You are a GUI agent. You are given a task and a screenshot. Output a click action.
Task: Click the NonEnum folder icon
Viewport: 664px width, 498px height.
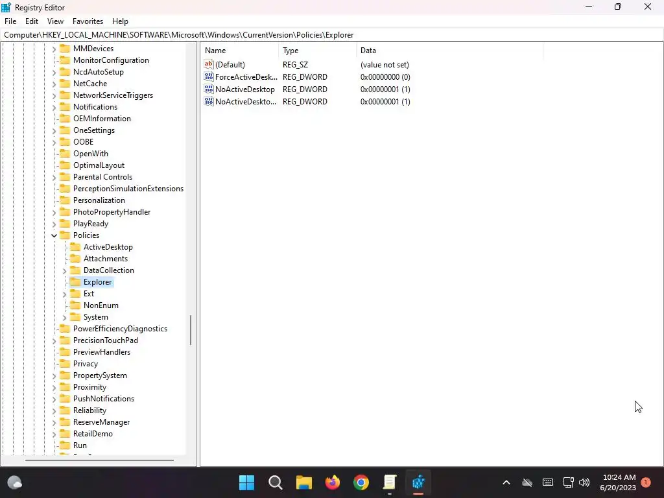tap(75, 305)
